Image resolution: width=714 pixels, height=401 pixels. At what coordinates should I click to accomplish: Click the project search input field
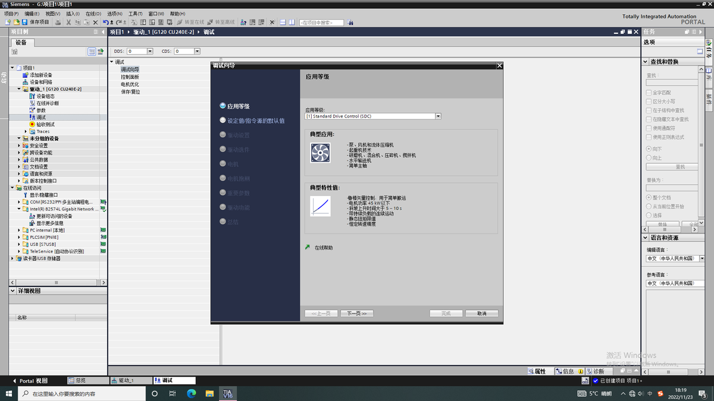tap(321, 23)
